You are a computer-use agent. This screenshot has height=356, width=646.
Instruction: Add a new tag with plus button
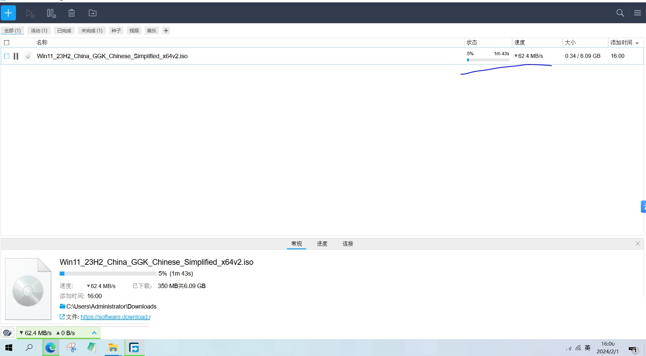166,31
